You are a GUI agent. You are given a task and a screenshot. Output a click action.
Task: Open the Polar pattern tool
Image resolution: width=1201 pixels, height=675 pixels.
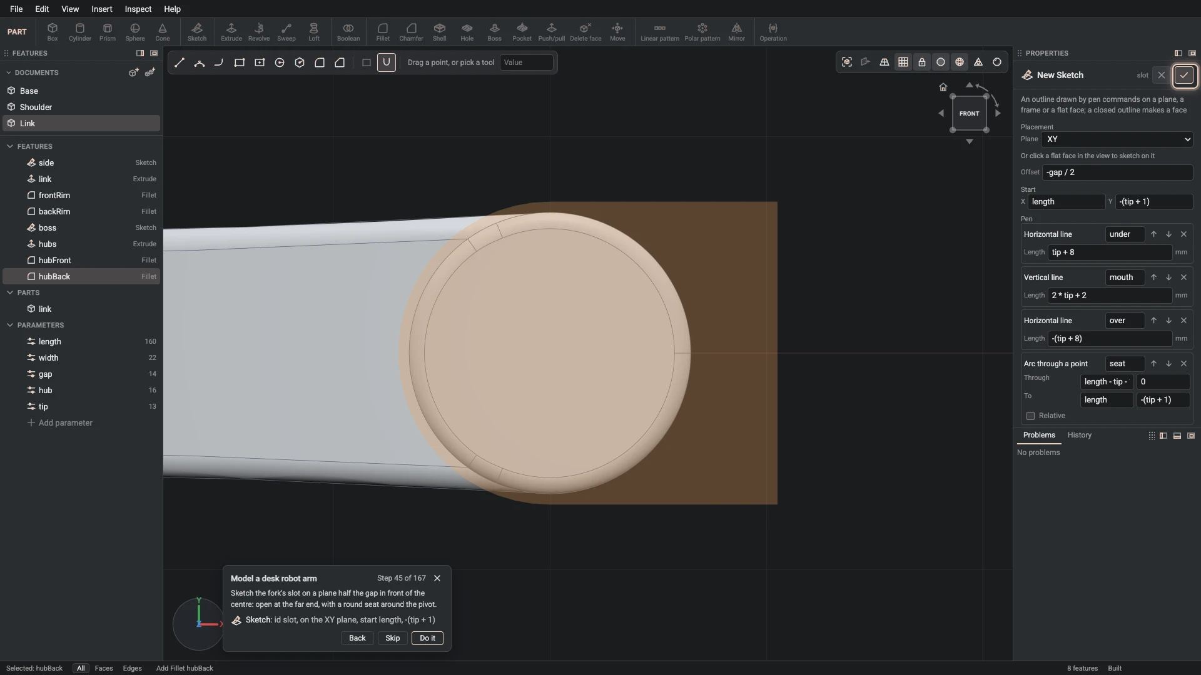pyautogui.click(x=702, y=32)
